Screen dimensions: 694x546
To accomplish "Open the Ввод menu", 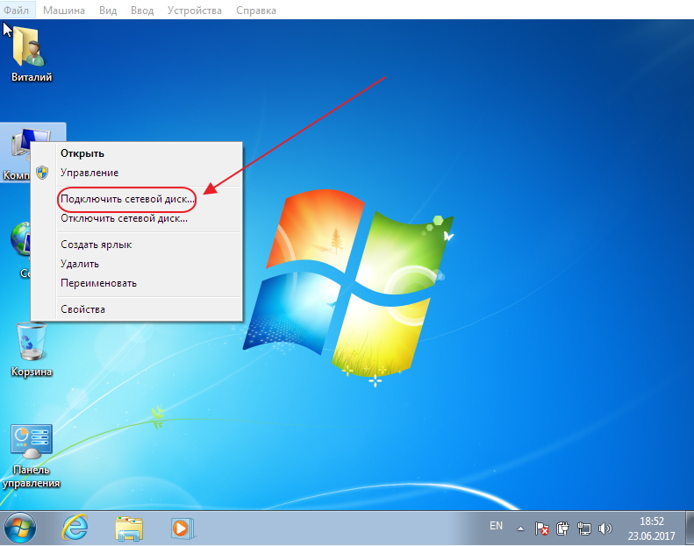I will [142, 10].
